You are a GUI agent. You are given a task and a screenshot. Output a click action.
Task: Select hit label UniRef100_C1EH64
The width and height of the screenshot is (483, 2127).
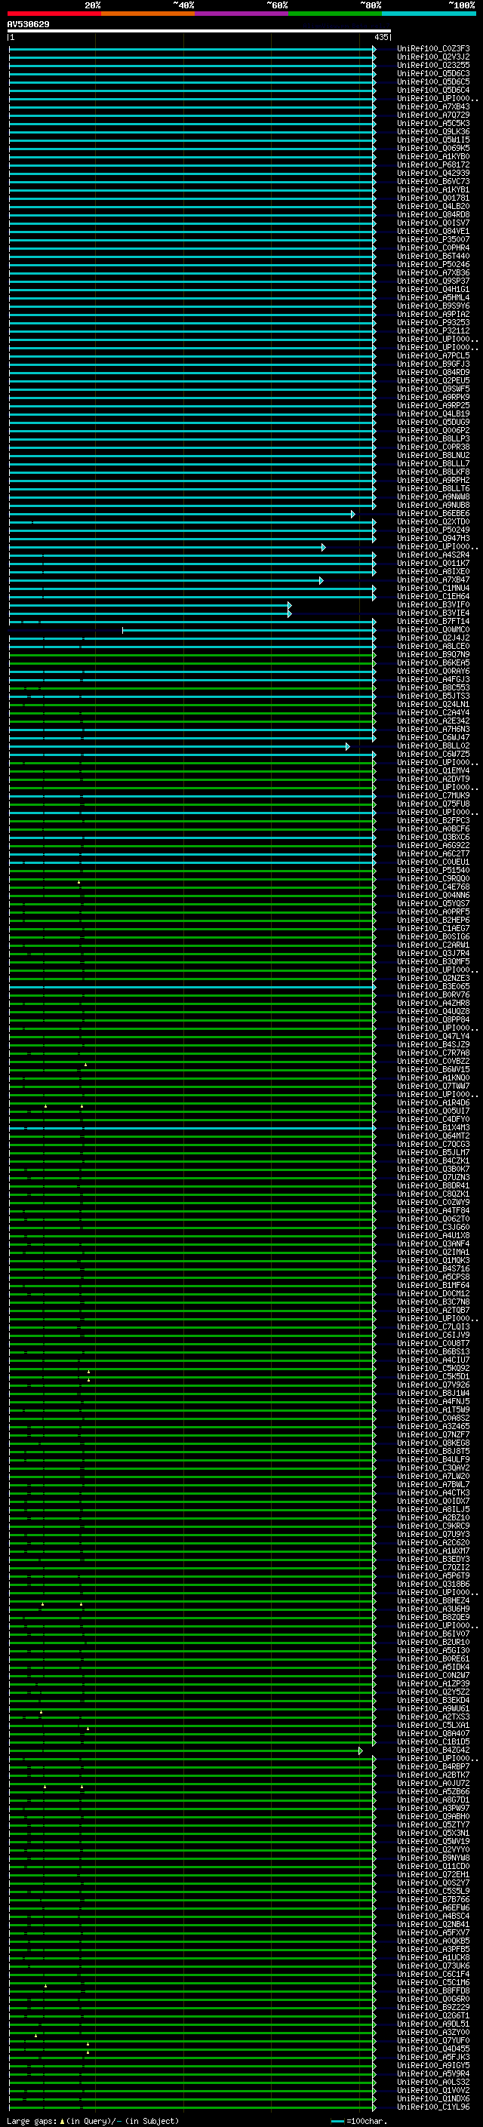(433, 597)
